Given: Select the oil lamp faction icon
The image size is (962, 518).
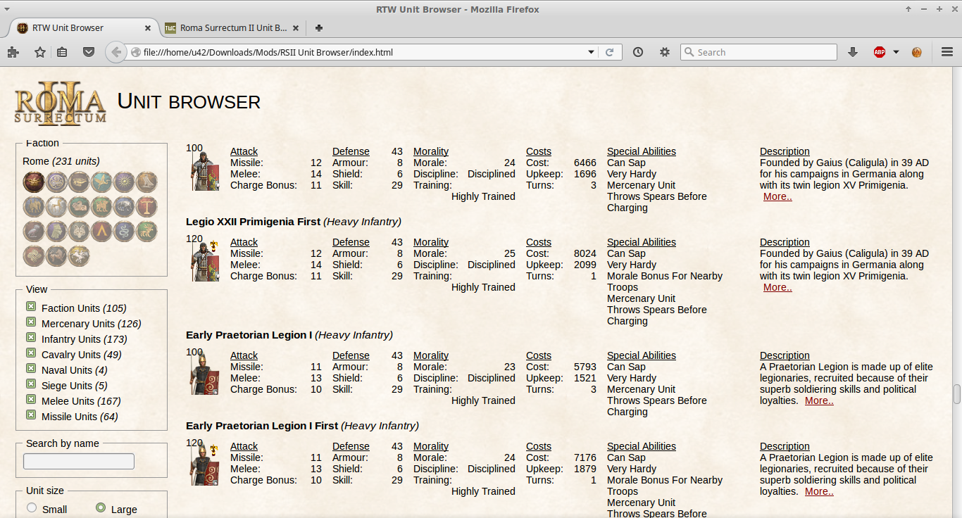Looking at the screenshot, I should tap(79, 182).
